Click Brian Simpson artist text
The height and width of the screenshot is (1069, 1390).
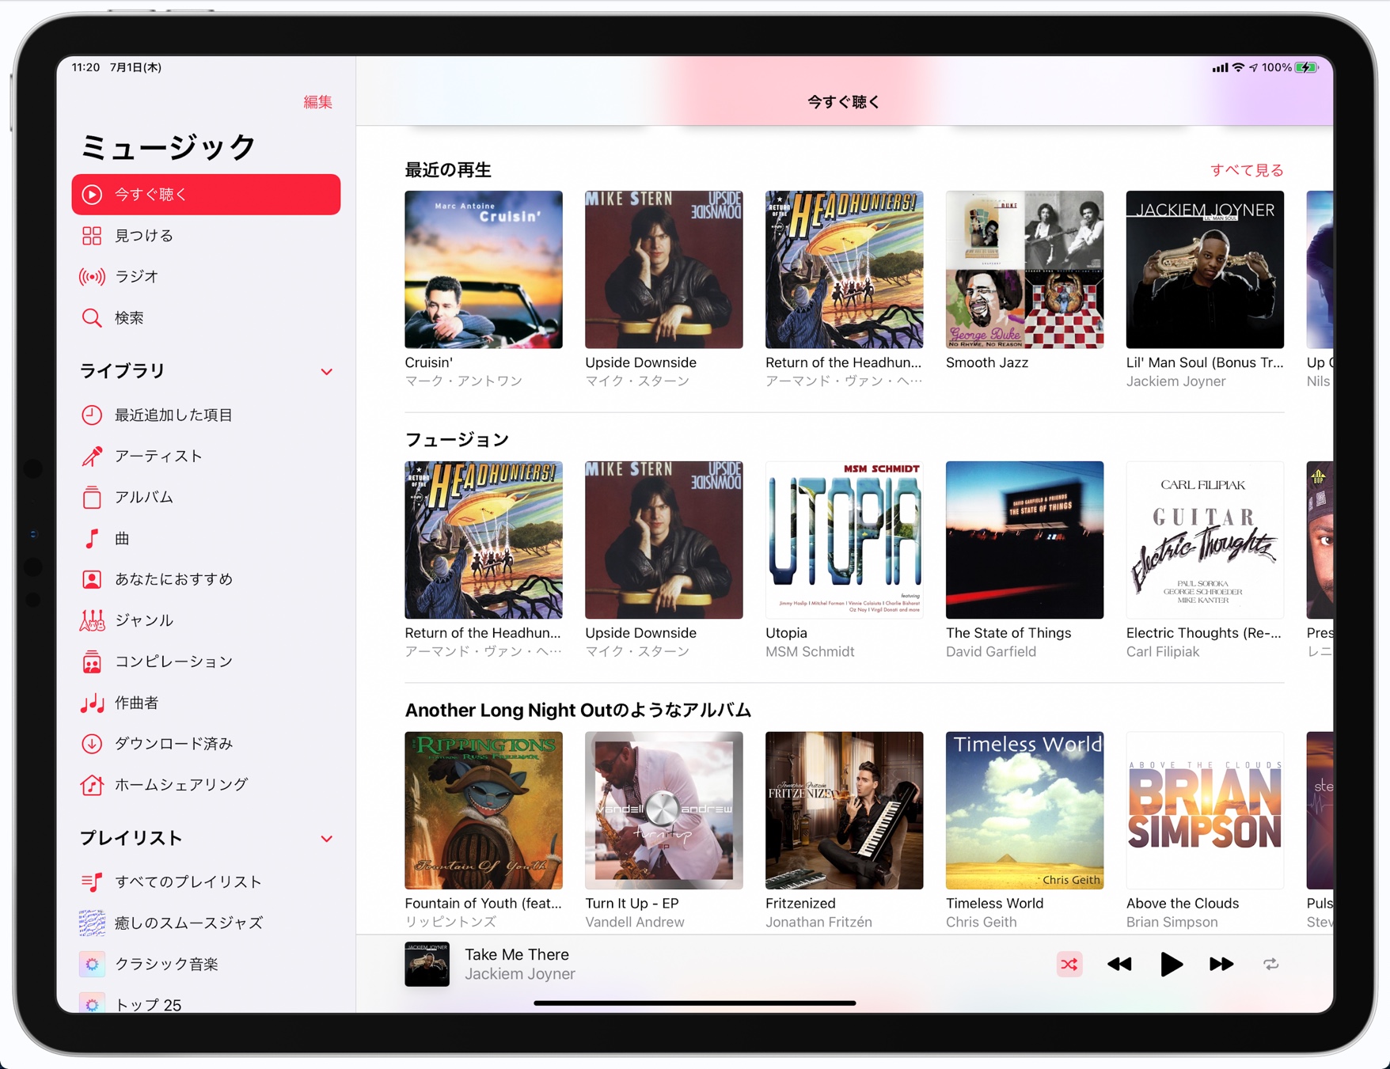click(1172, 923)
